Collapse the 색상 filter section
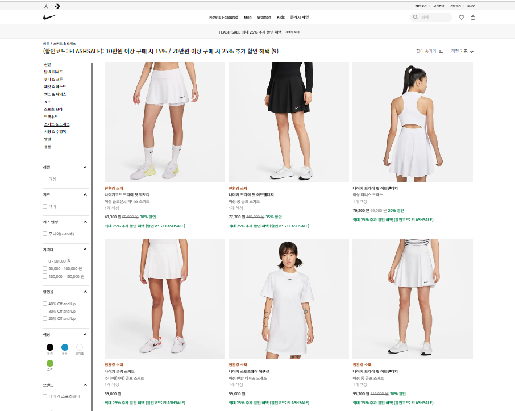This screenshot has width=515, height=411. [85, 334]
